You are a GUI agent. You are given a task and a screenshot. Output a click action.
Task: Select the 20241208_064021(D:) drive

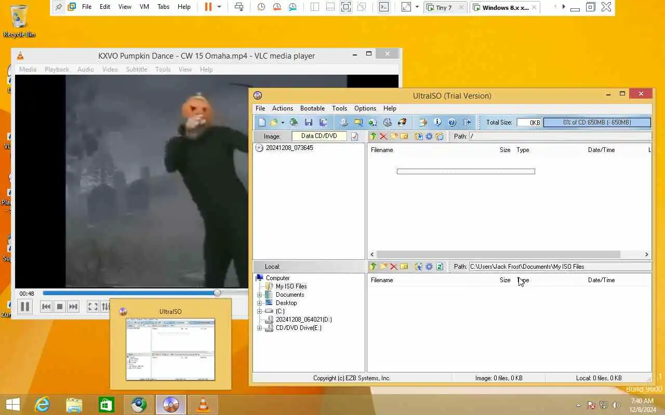click(x=303, y=320)
